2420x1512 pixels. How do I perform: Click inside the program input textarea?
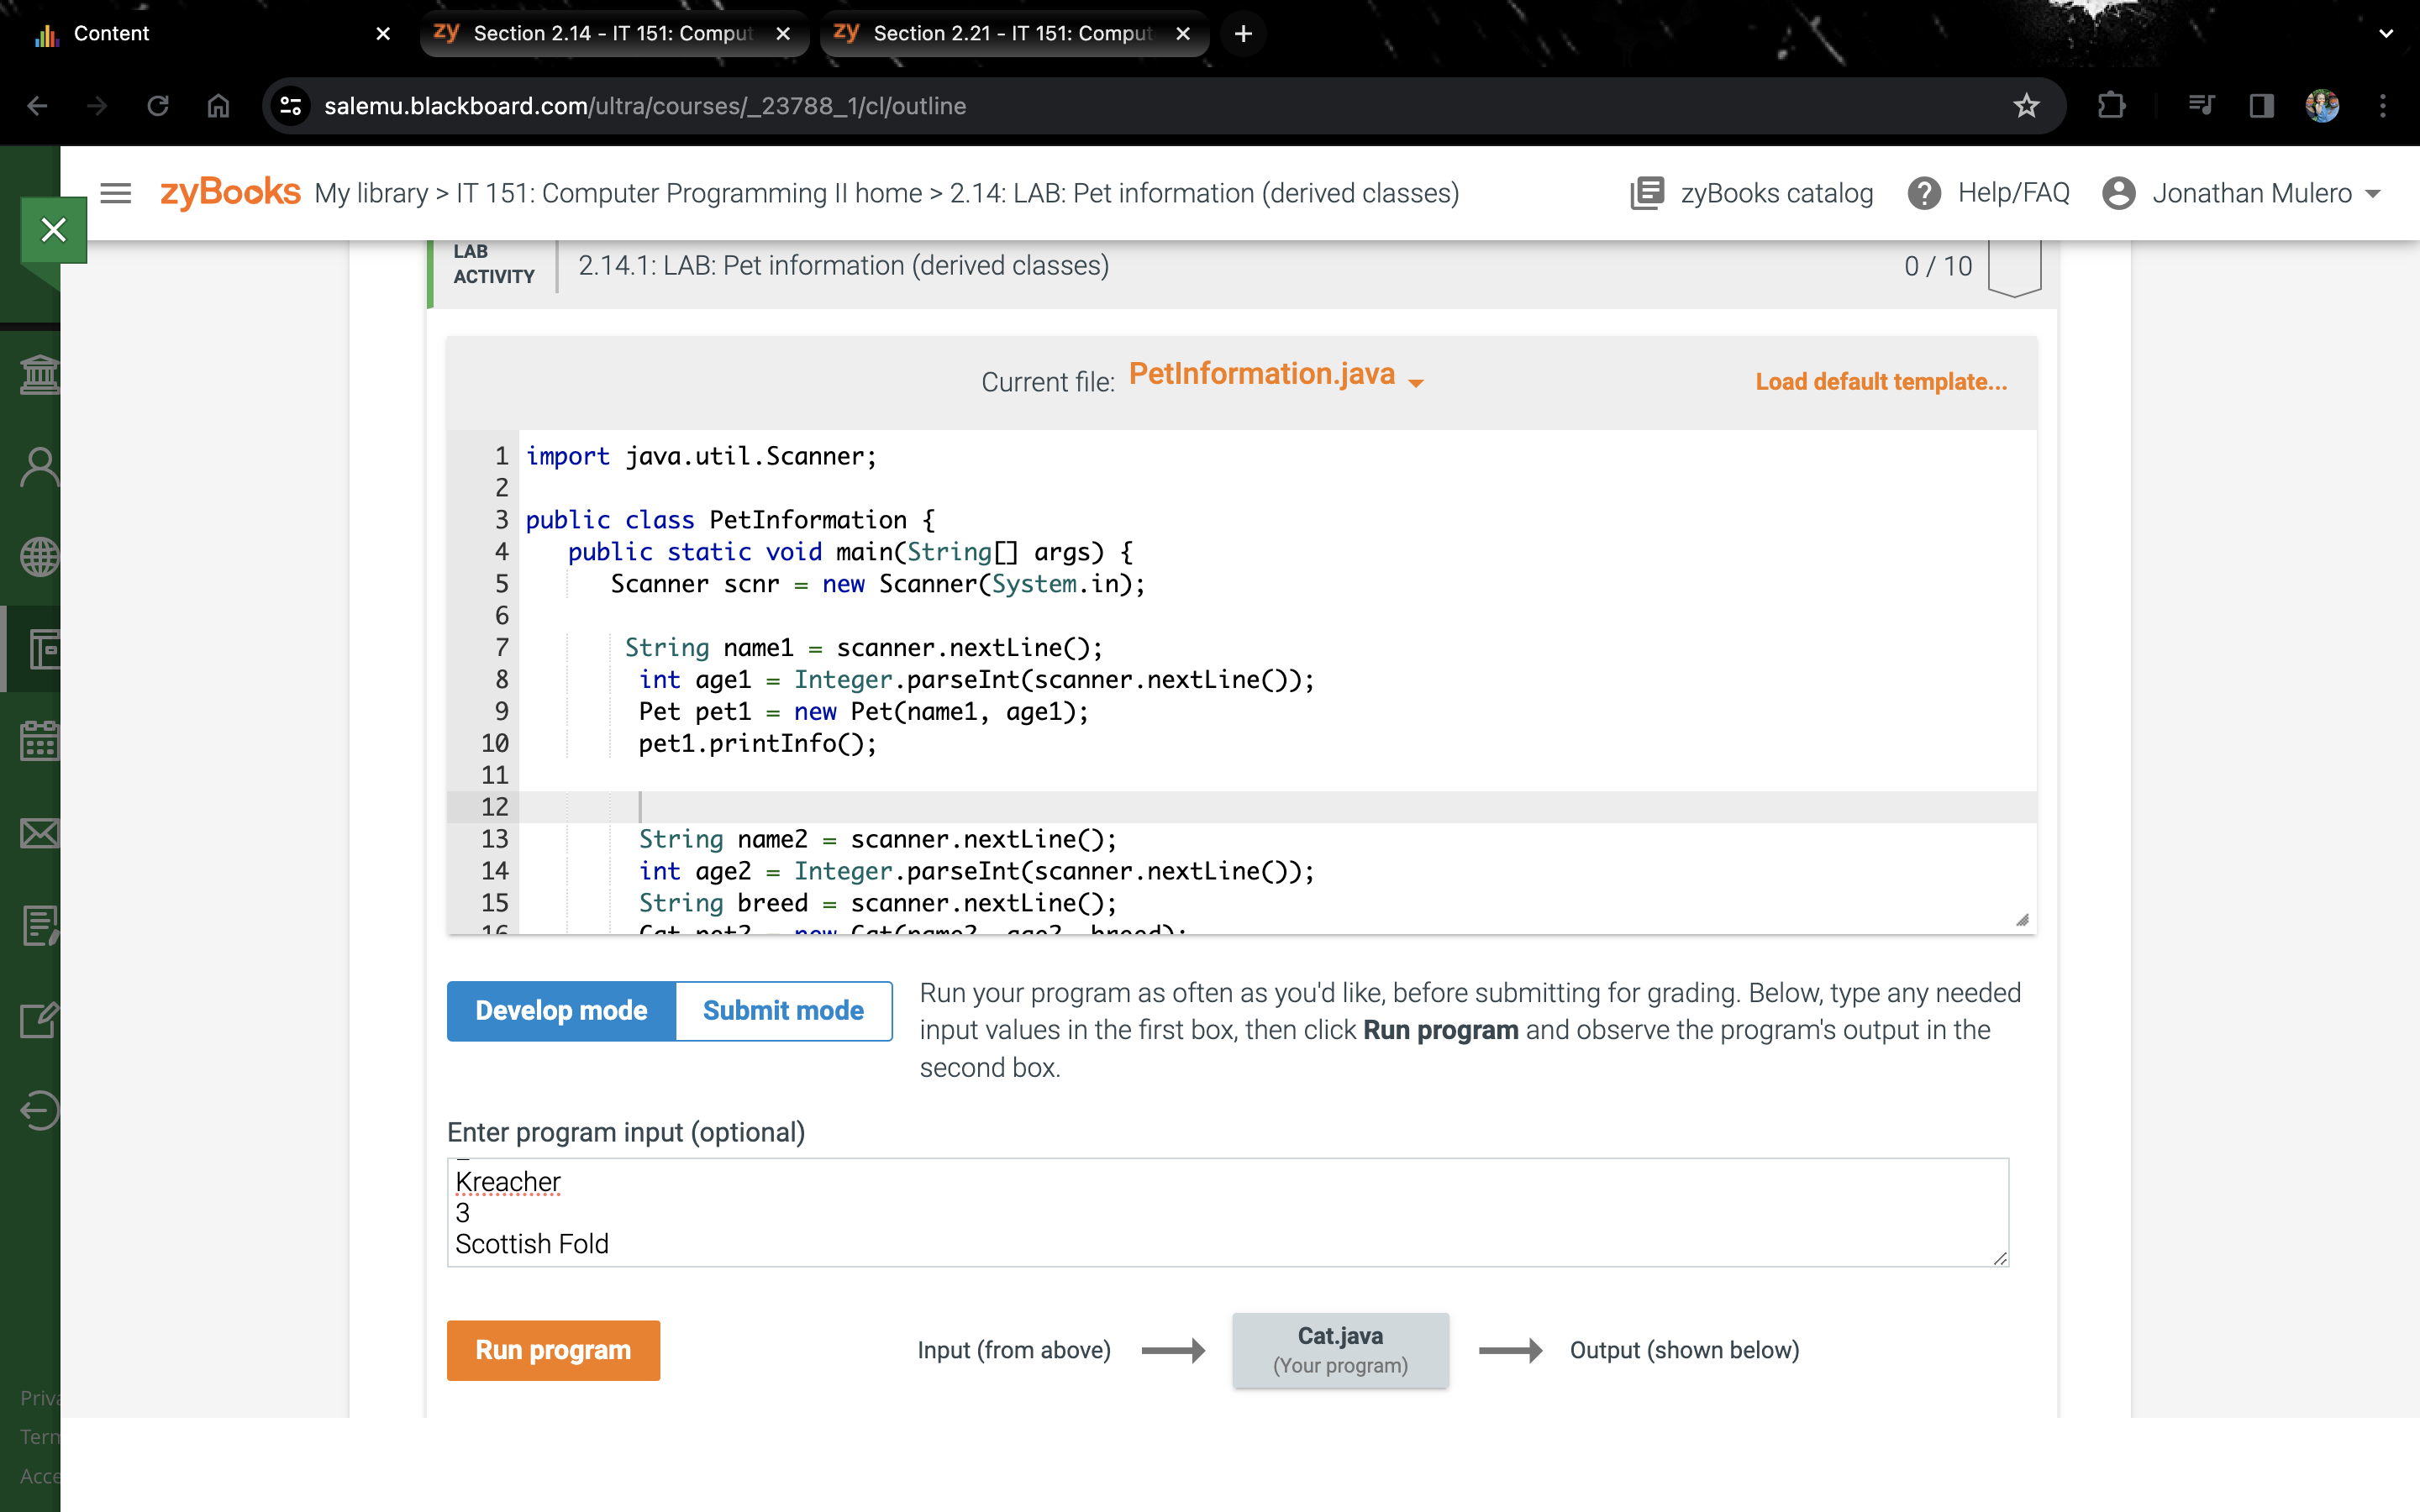point(1225,1211)
